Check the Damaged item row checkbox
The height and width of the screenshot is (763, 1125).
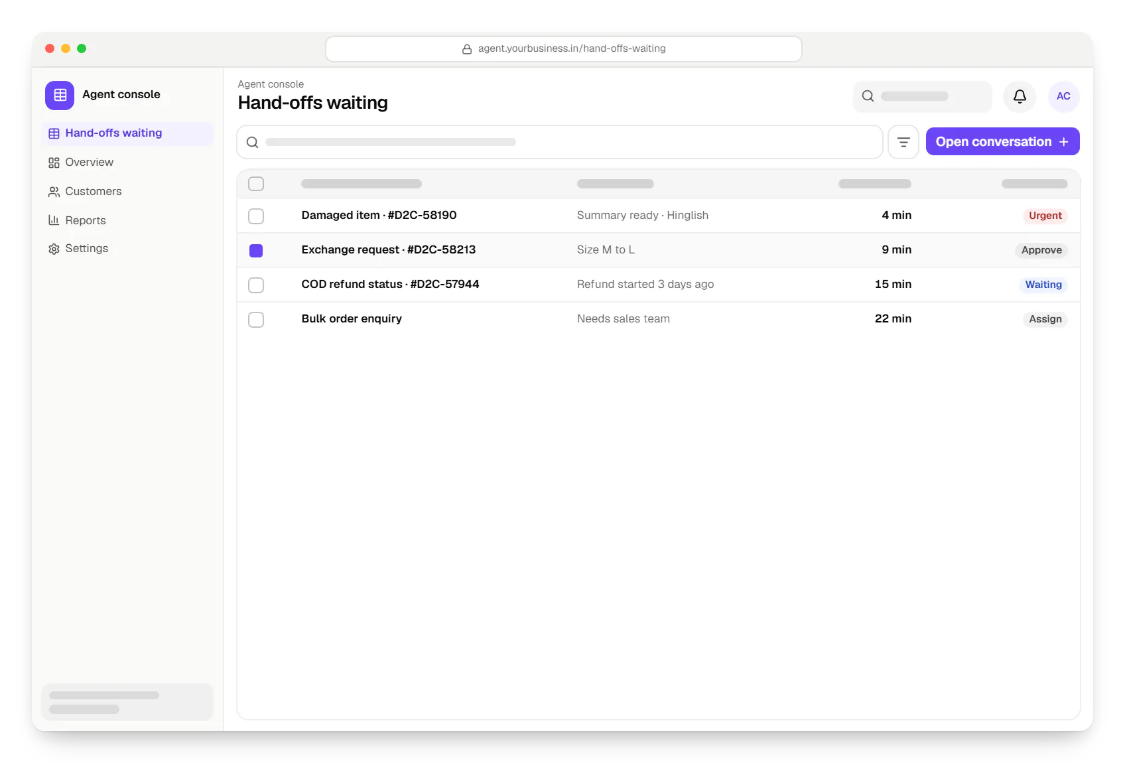pyautogui.click(x=256, y=216)
